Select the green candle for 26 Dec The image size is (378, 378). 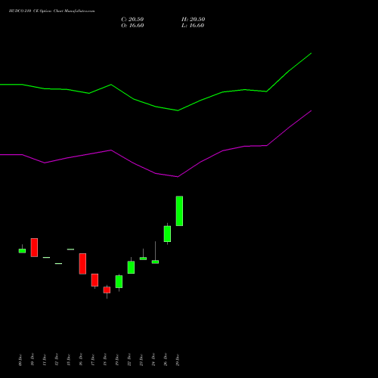tap(167, 234)
